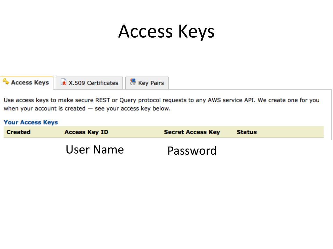
Task: Click the Access Key ID column header
Action: coord(87,132)
